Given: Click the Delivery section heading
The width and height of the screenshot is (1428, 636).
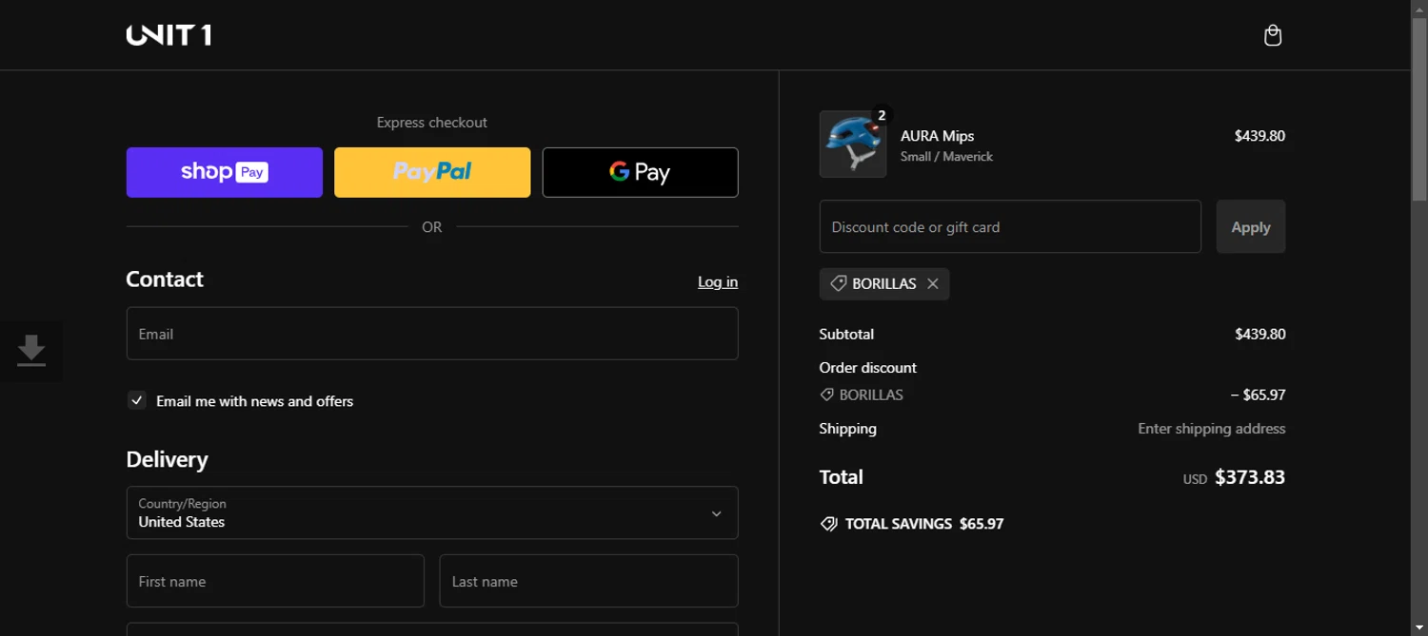Looking at the screenshot, I should [168, 459].
